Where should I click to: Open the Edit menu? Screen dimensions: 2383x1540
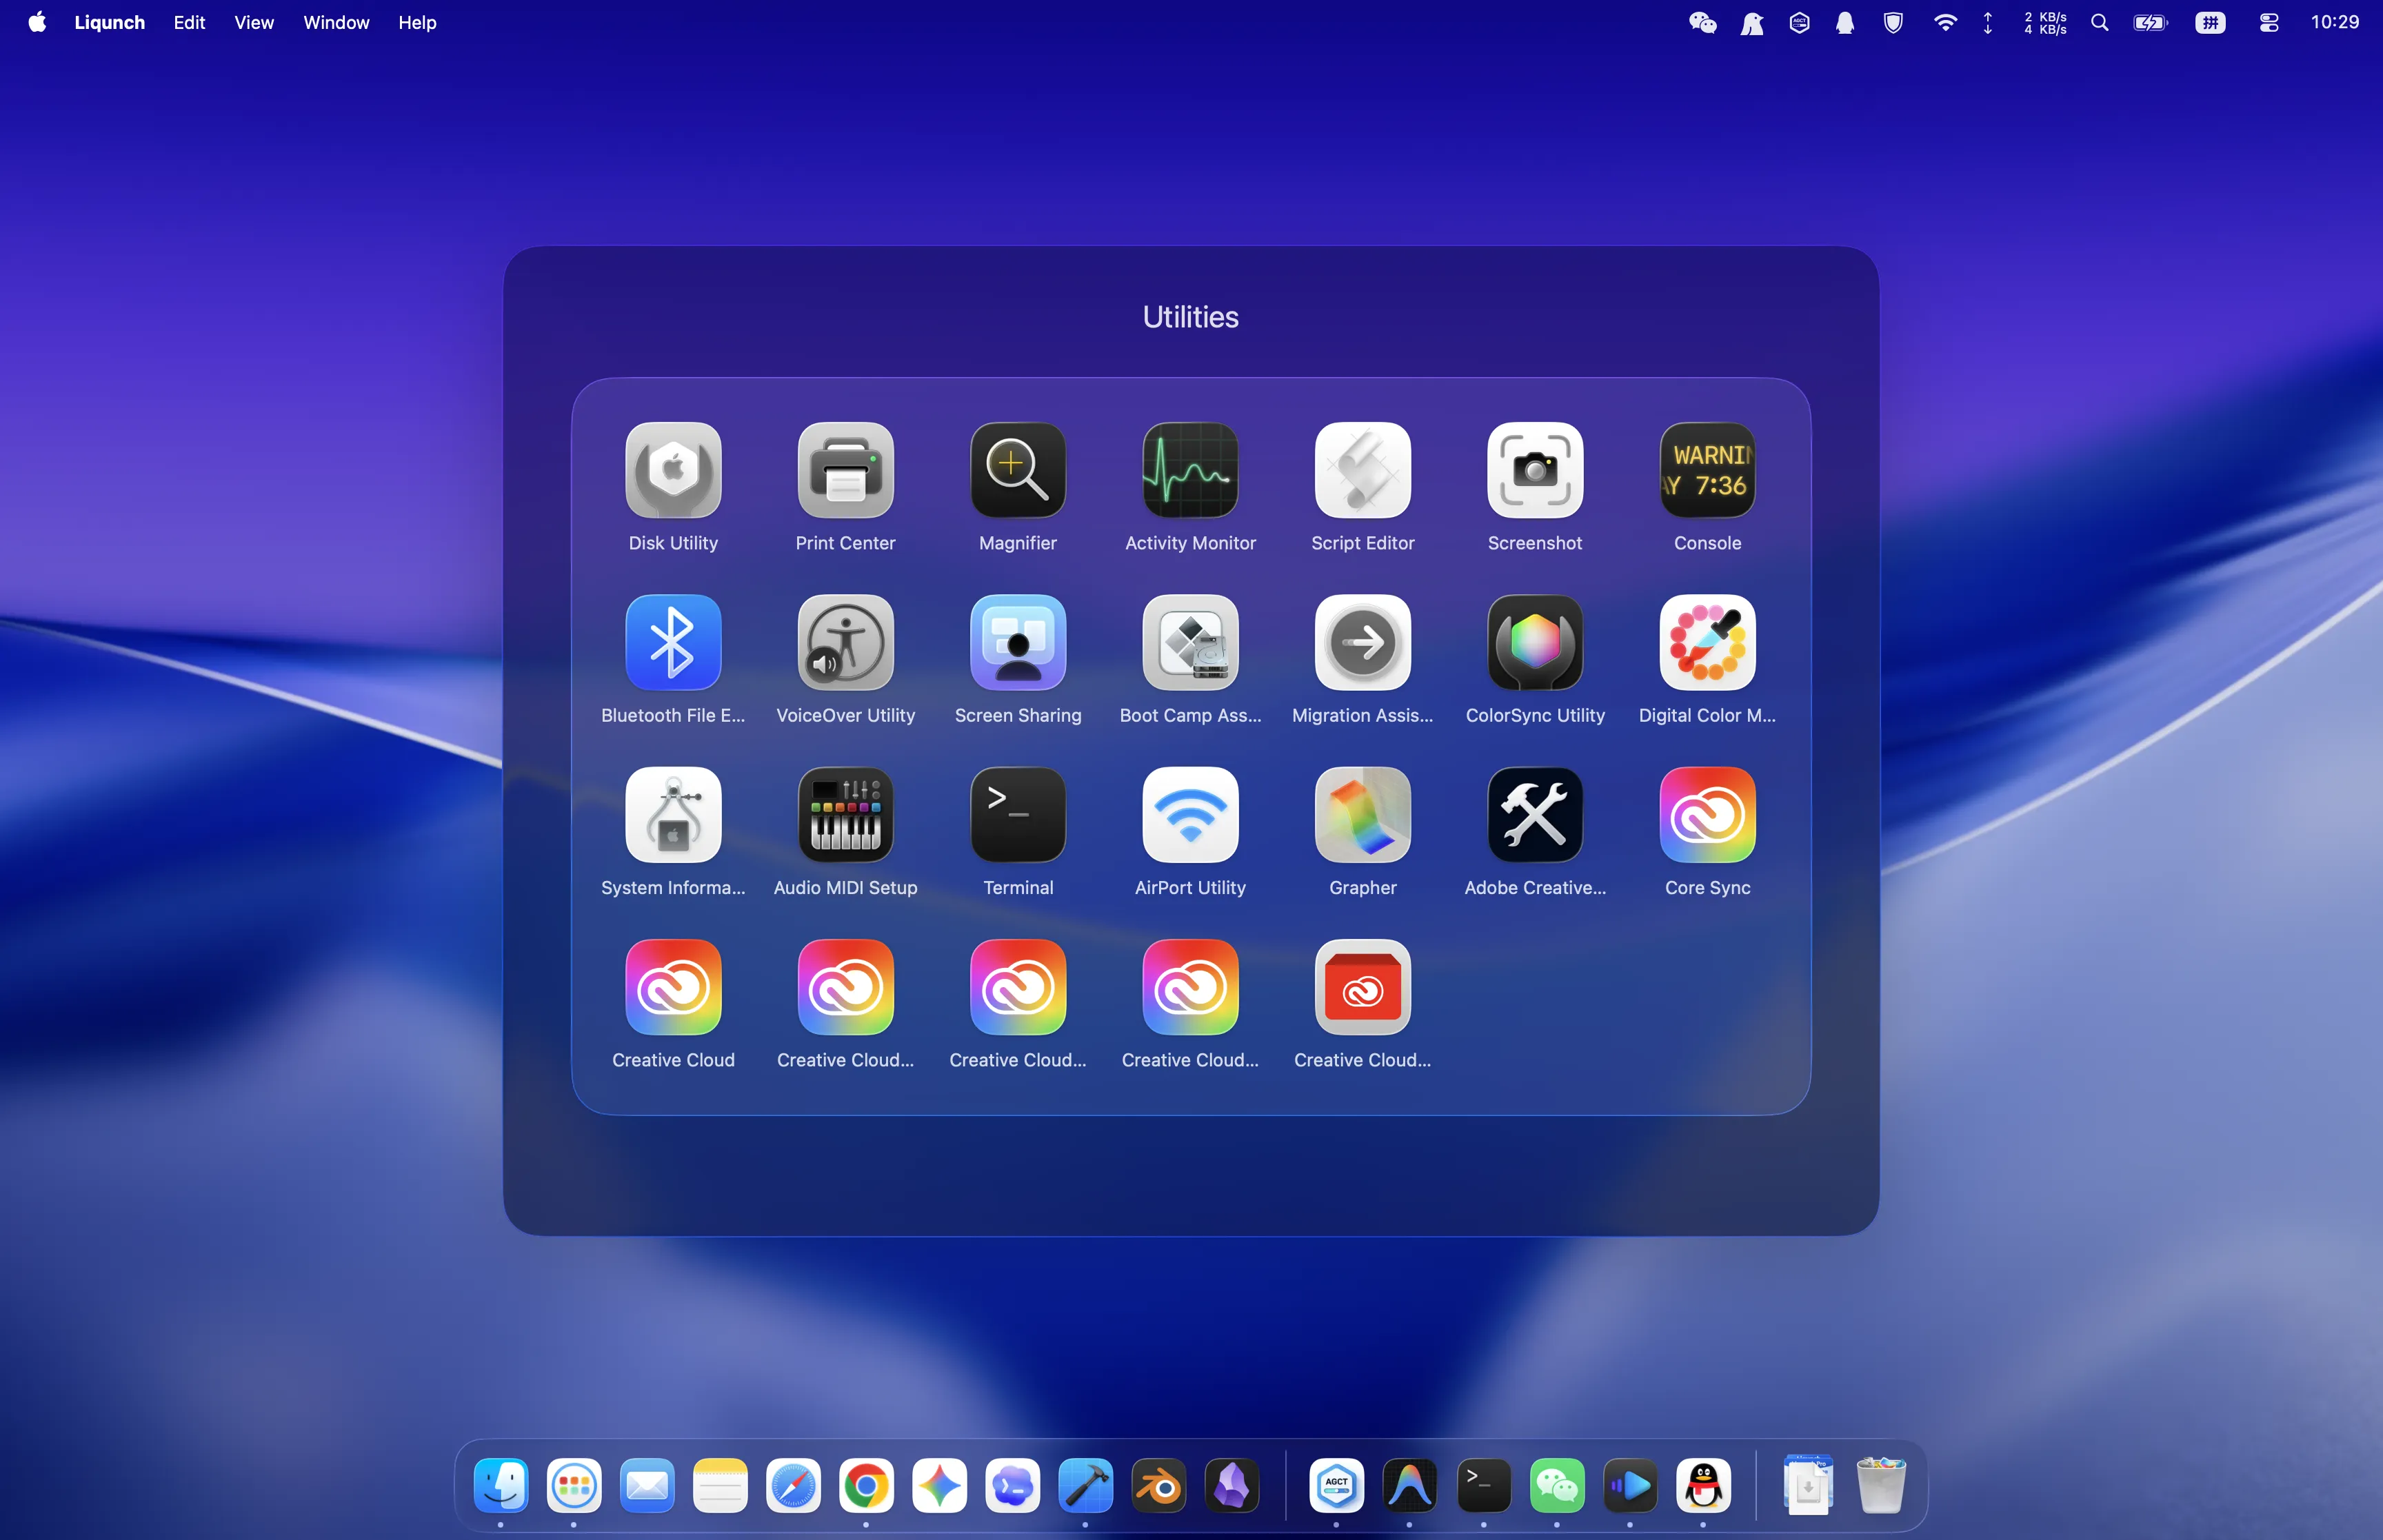click(x=189, y=22)
